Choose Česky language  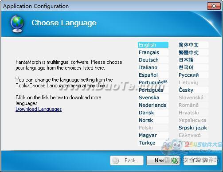[193, 90]
